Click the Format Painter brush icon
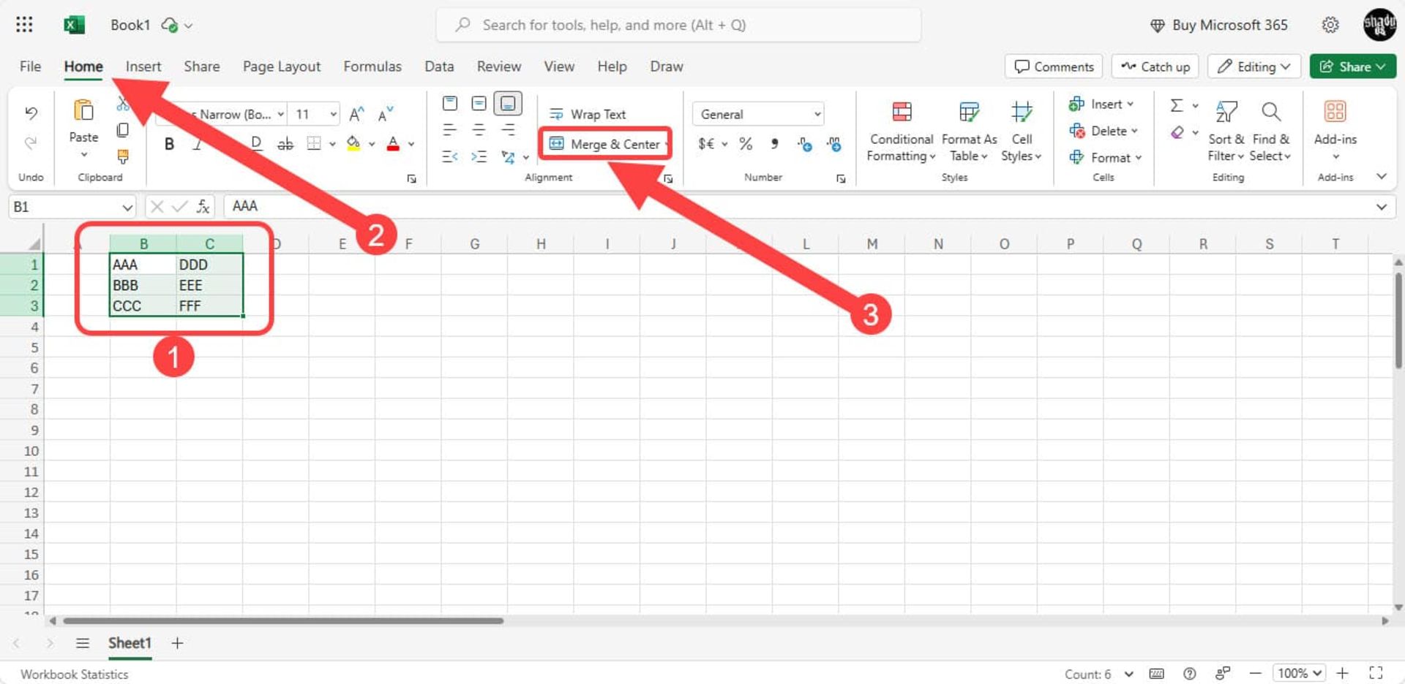1405x684 pixels. 123,156
